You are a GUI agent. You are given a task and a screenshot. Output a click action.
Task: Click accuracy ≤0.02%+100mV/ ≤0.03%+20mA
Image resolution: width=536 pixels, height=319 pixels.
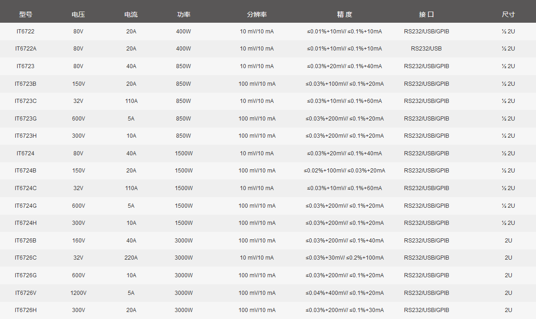345,171
